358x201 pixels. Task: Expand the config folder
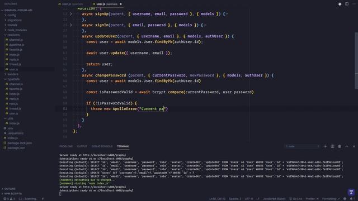click(12, 15)
